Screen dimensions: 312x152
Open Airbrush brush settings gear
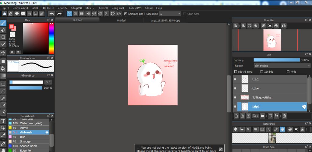(x=47, y=132)
